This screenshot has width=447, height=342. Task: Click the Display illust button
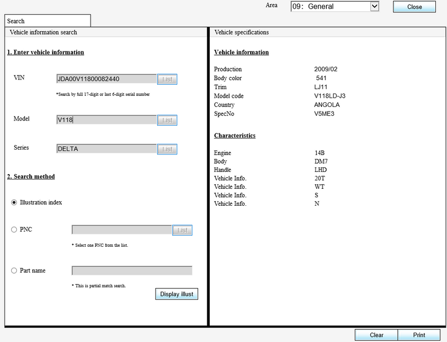tap(176, 293)
